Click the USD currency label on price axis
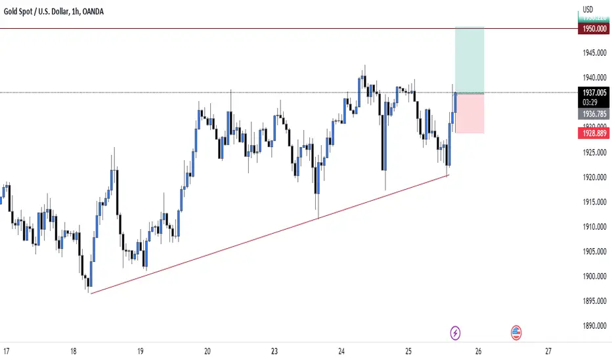612x361 pixels. coord(588,9)
